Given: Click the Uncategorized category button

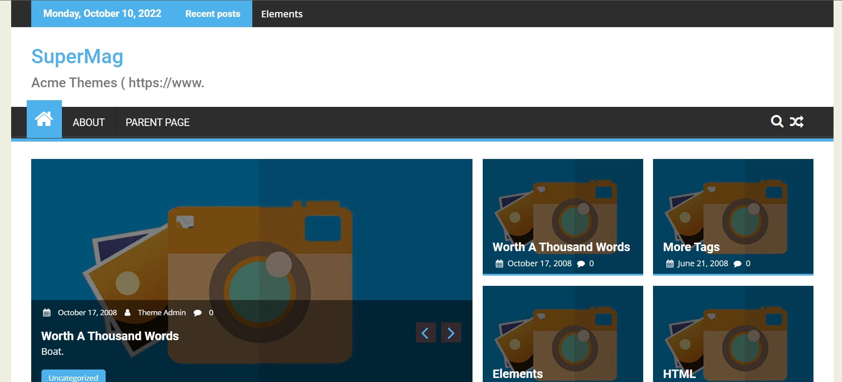Looking at the screenshot, I should [x=74, y=377].
